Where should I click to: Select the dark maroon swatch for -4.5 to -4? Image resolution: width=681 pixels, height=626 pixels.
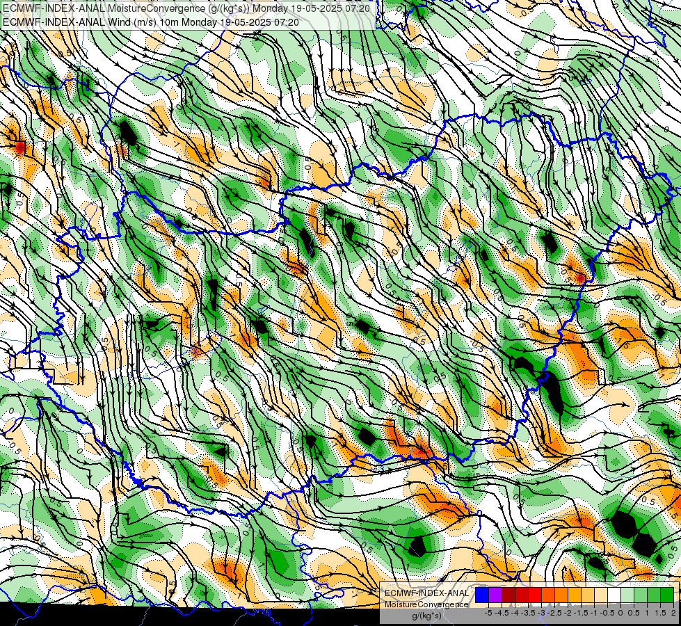click(508, 595)
